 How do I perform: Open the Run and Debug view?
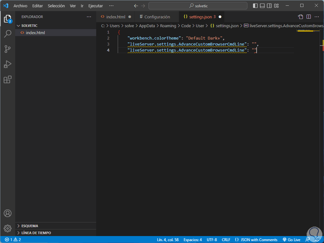pyautogui.click(x=8, y=64)
